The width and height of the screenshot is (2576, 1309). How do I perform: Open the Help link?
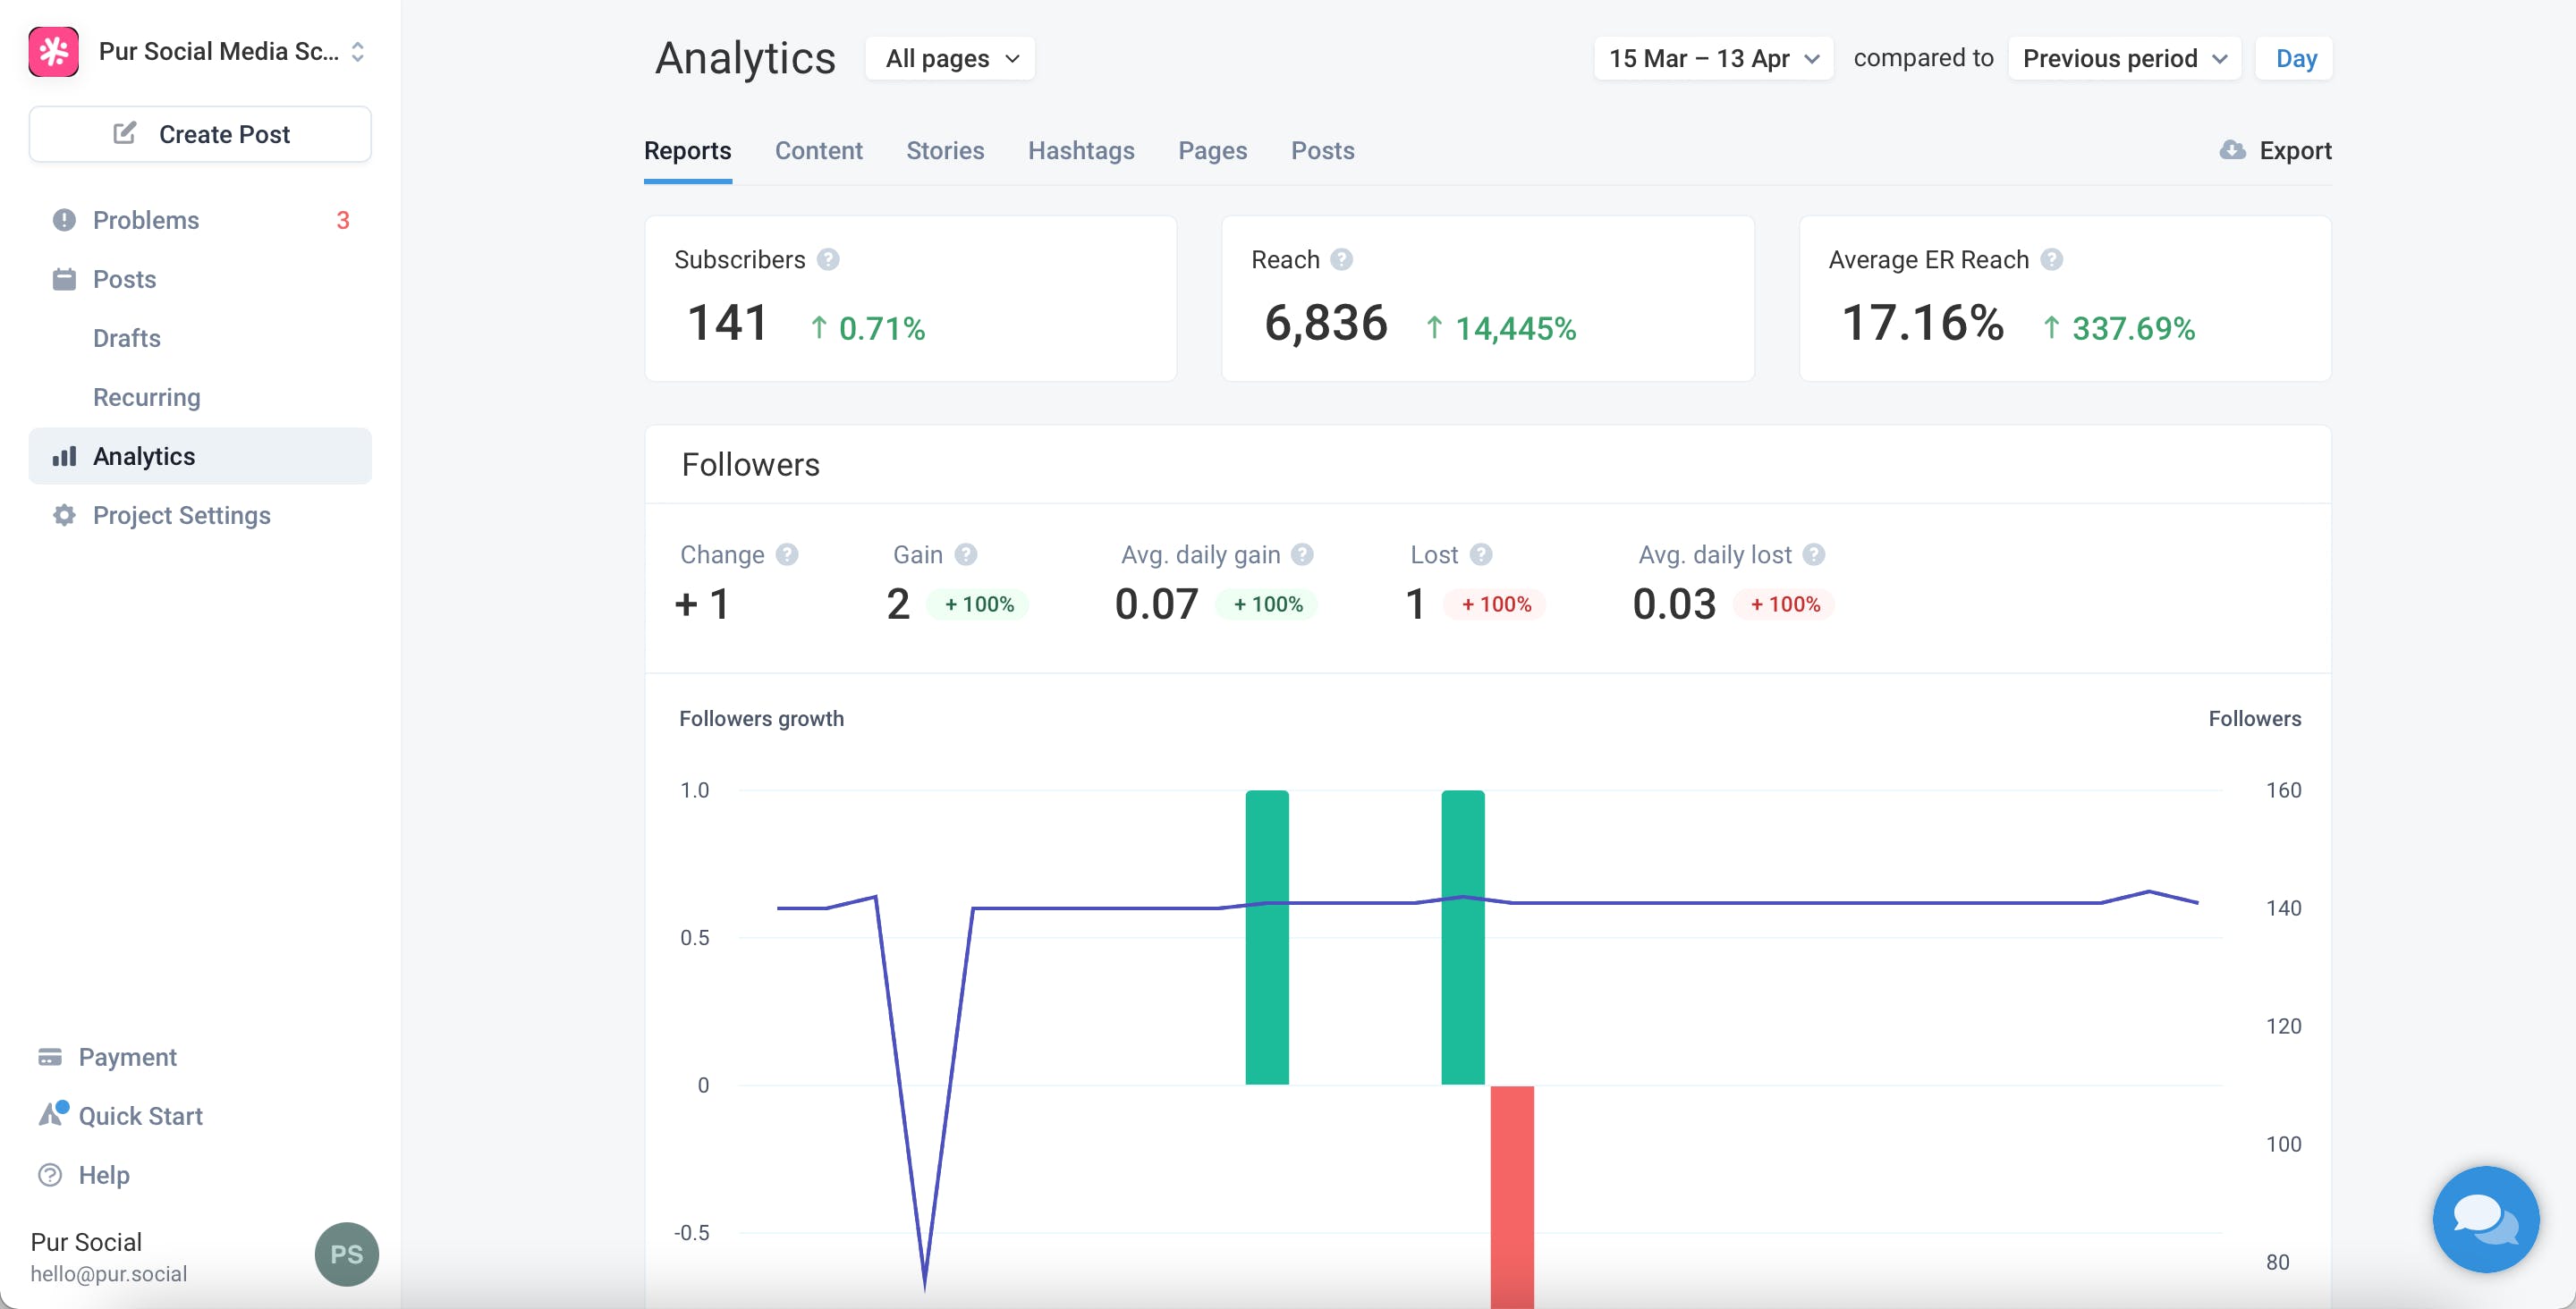(104, 1175)
